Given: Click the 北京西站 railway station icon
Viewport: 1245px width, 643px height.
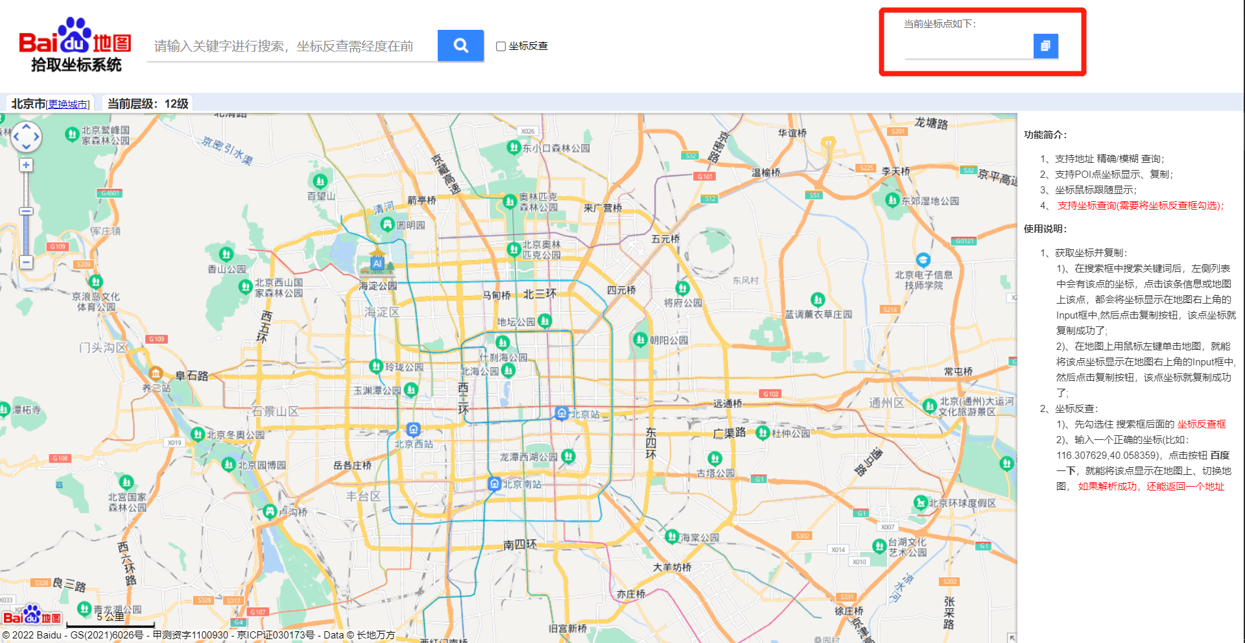Looking at the screenshot, I should (413, 429).
